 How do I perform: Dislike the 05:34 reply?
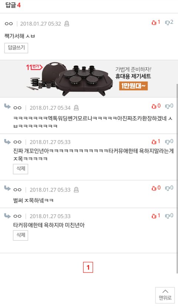pos(169,106)
